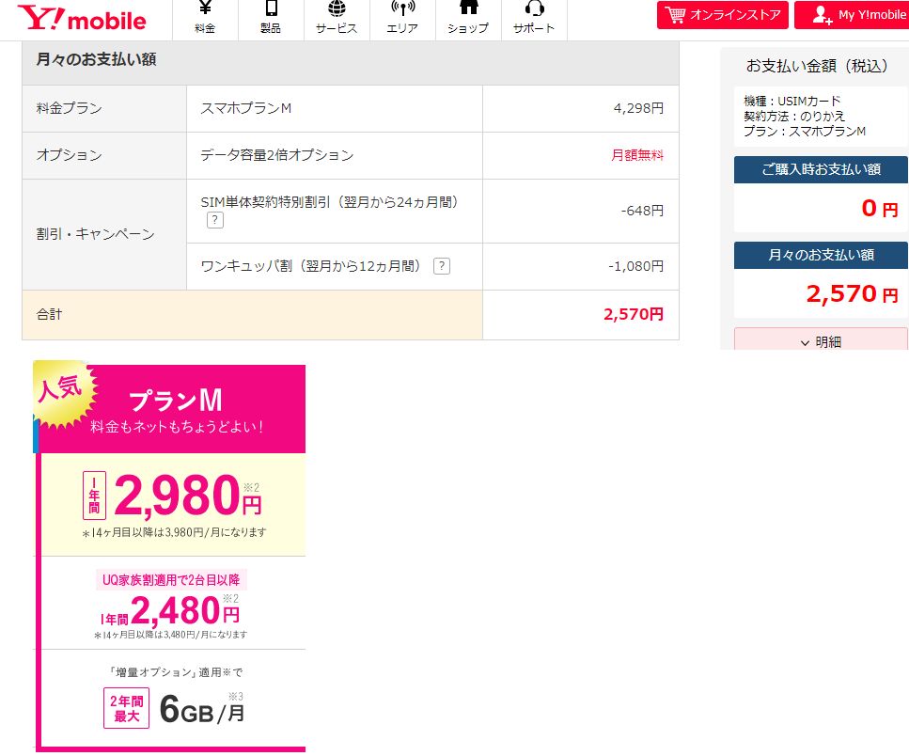Go to ショップ via store icon
This screenshot has height=756, width=909.
click(x=468, y=19)
